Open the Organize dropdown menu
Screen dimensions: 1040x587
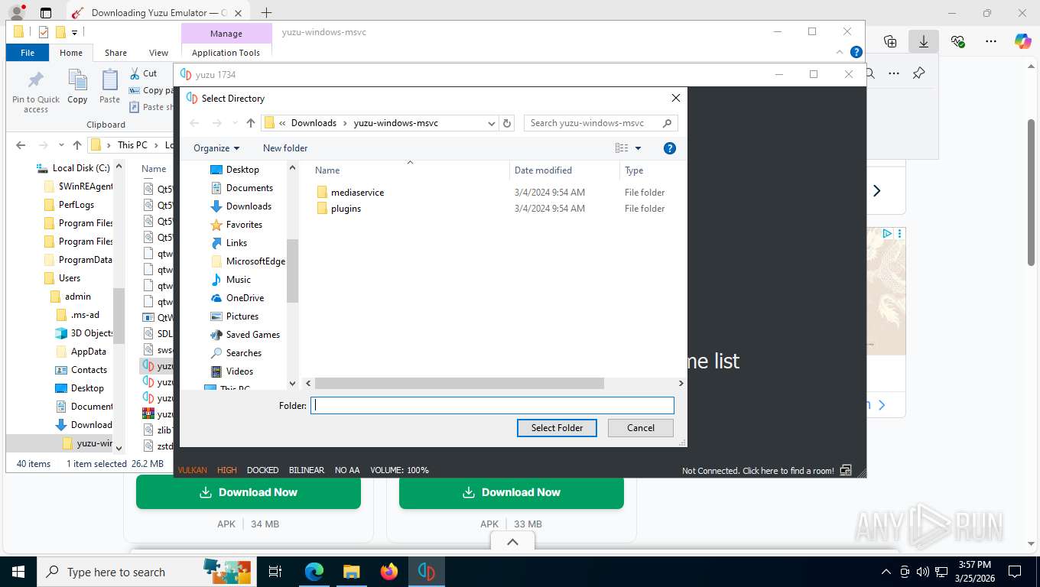[216, 148]
